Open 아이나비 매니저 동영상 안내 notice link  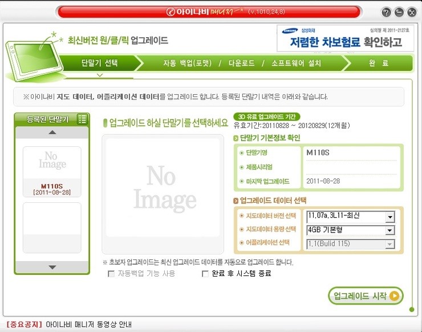(x=88, y=324)
